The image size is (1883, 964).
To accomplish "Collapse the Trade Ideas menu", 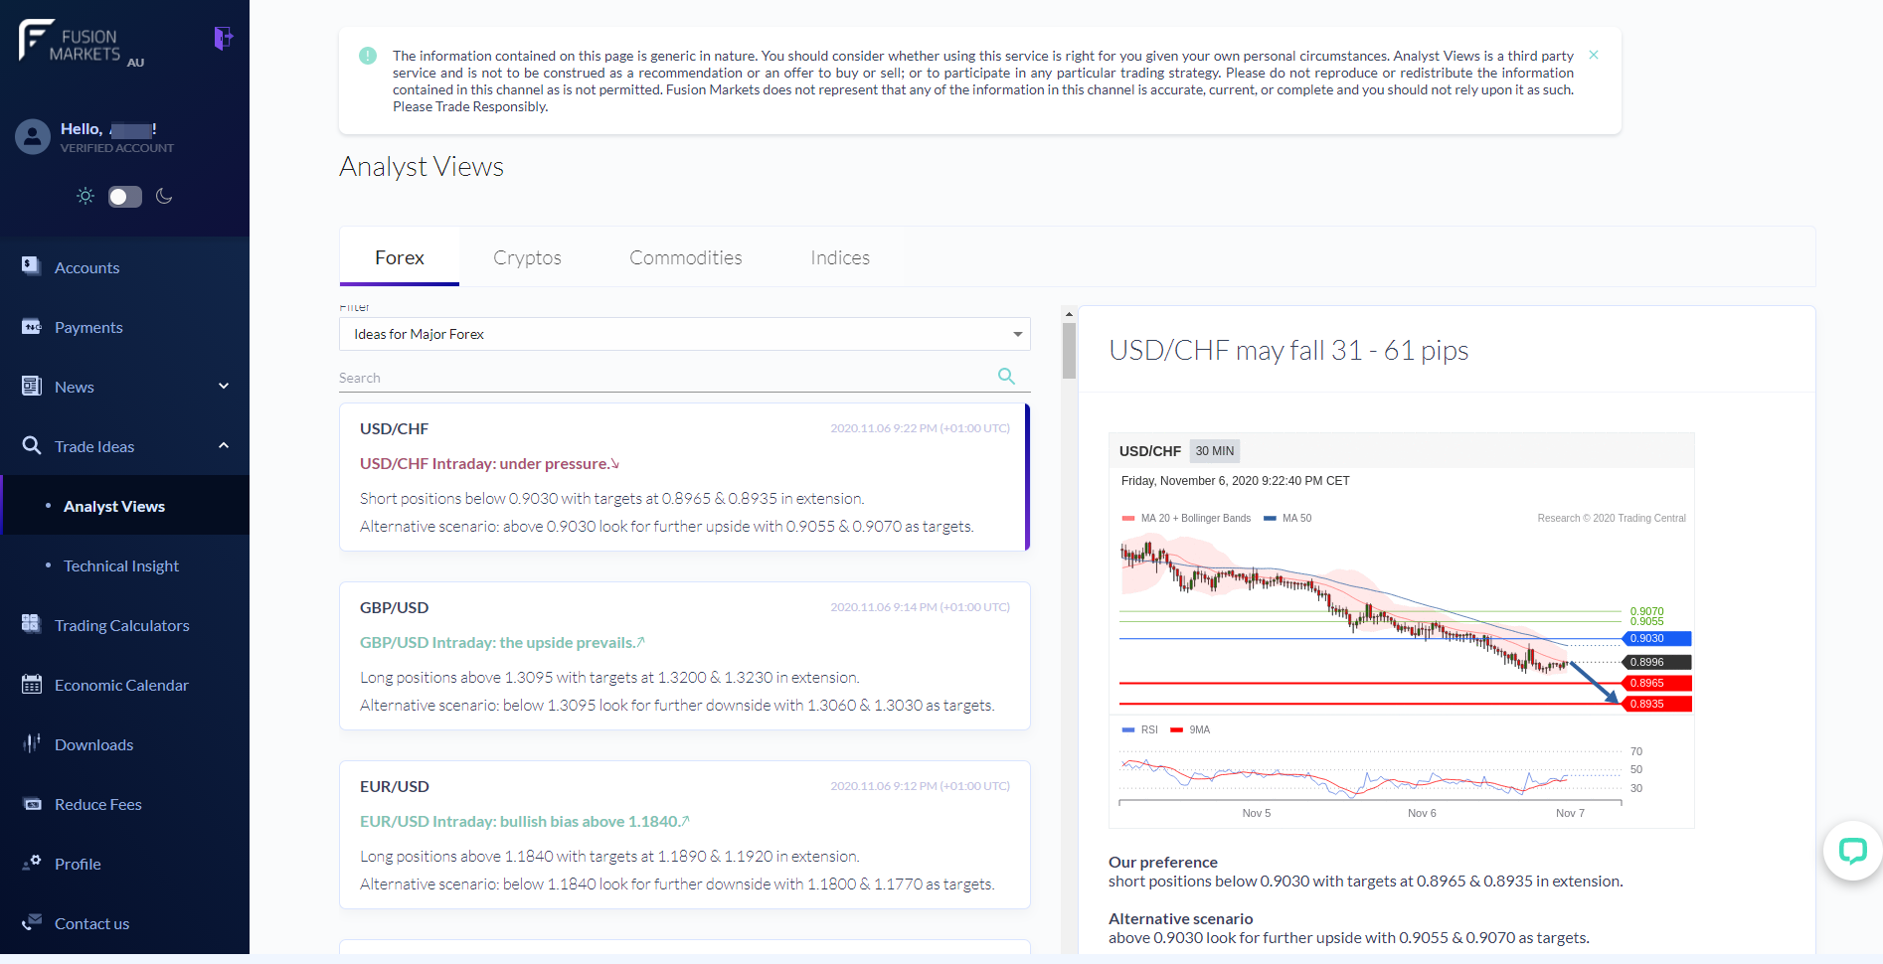I will [x=224, y=446].
